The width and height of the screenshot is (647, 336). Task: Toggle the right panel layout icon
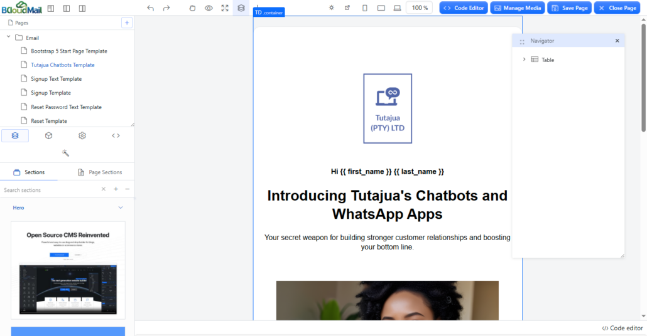click(82, 8)
